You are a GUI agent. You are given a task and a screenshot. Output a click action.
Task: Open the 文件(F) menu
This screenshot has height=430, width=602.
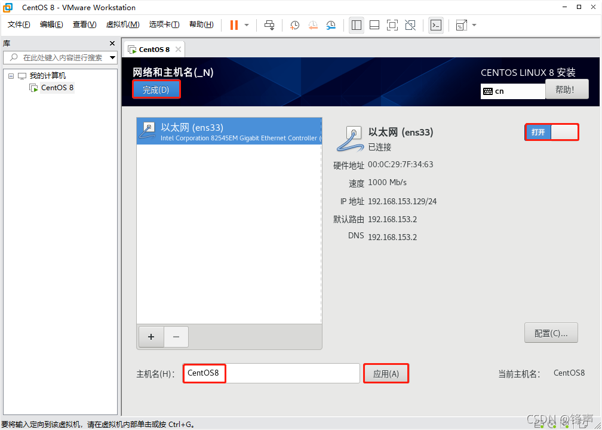tap(19, 24)
